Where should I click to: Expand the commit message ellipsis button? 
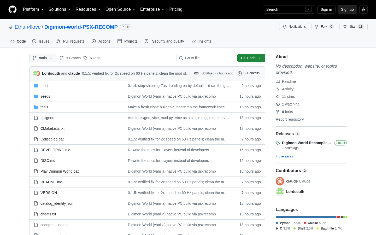(196, 73)
